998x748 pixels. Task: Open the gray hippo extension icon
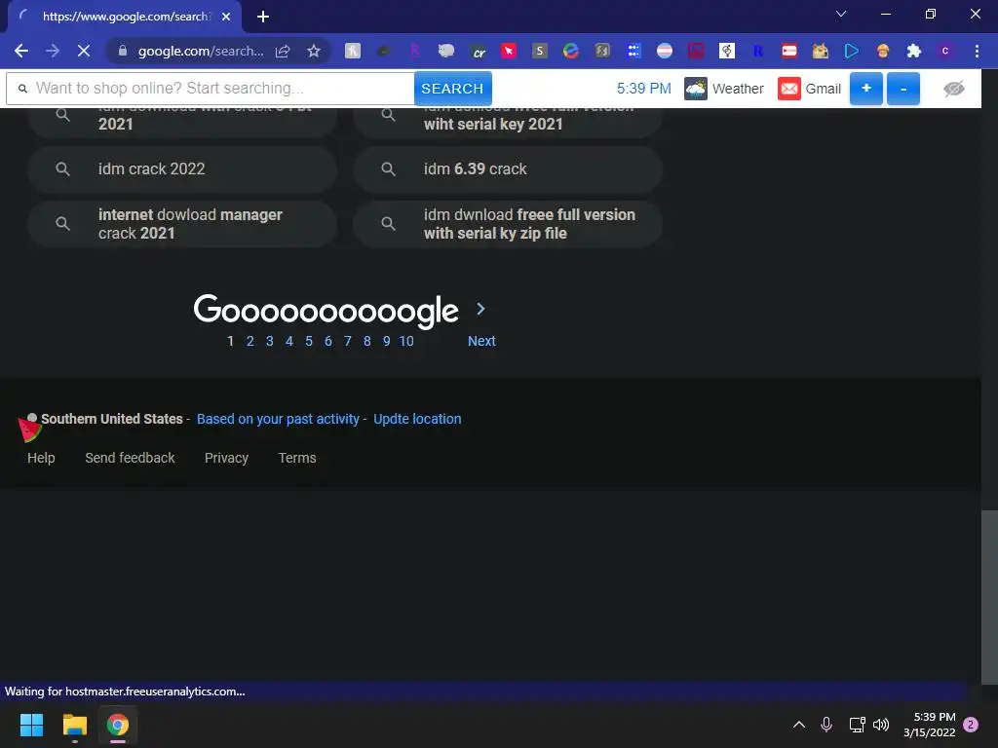pos(446,51)
